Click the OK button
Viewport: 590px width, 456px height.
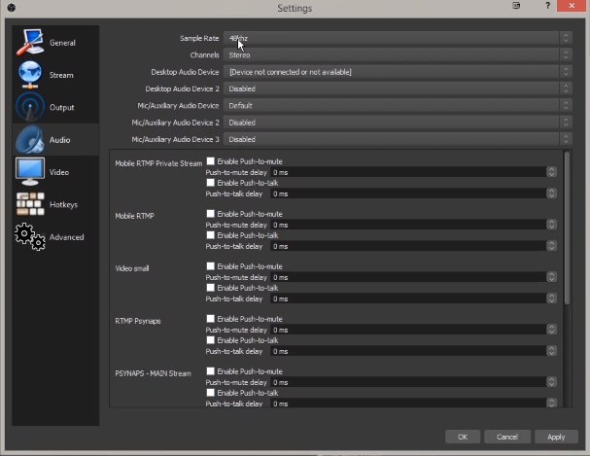coord(463,437)
